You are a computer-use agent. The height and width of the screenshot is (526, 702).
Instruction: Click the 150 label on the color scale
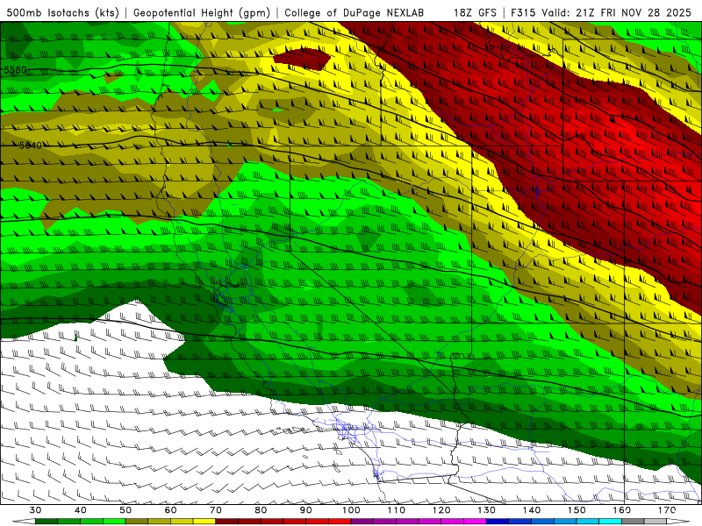tap(577, 510)
